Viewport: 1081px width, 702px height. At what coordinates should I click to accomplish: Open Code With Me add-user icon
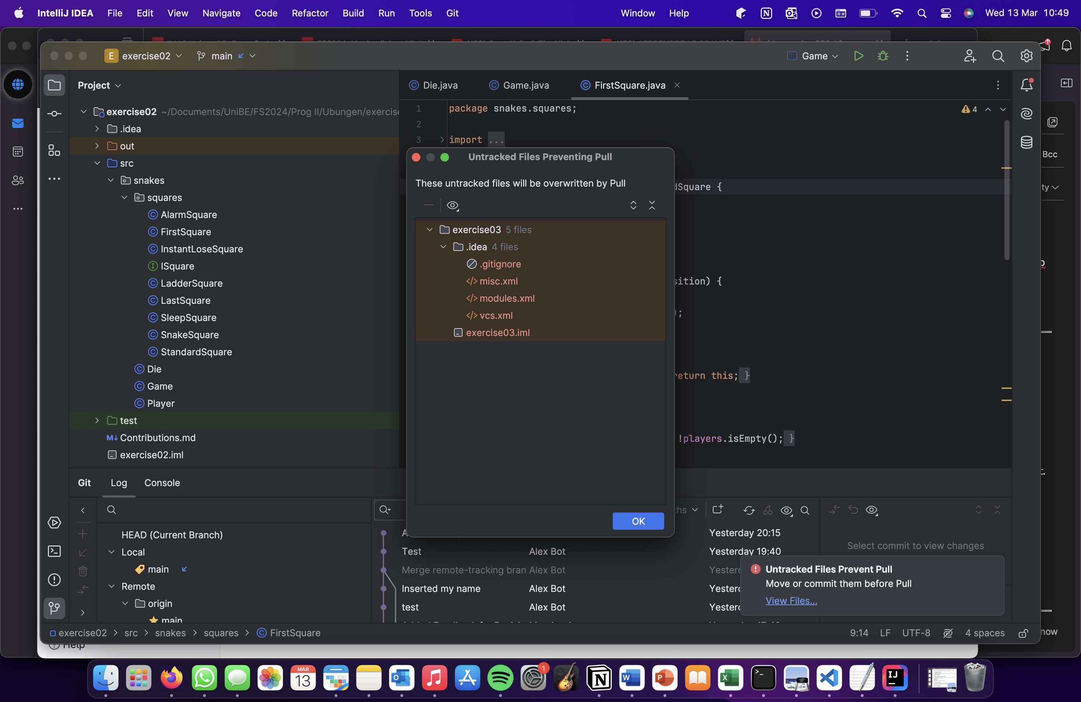(x=970, y=56)
